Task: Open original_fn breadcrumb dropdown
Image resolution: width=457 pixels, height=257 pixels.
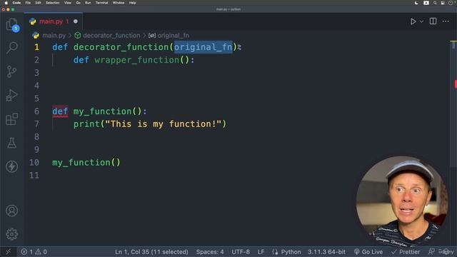Action: click(173, 36)
